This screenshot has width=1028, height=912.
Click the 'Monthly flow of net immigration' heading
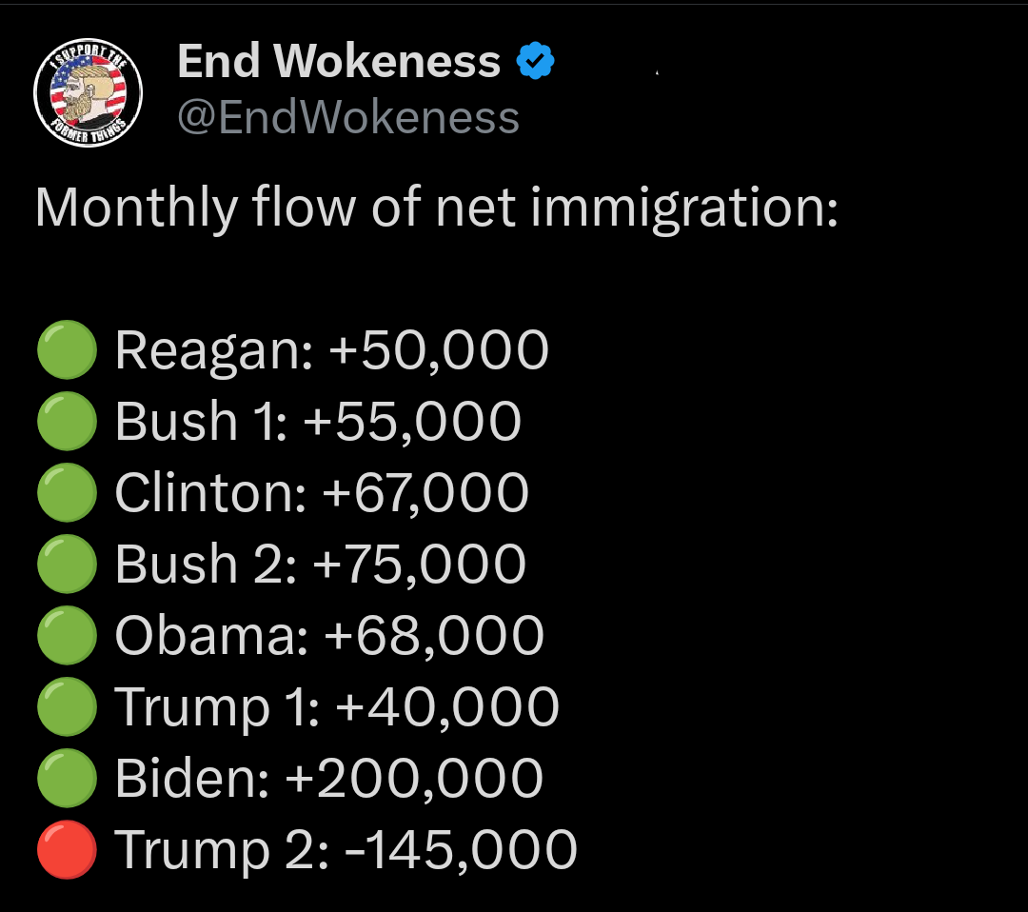[x=436, y=208]
